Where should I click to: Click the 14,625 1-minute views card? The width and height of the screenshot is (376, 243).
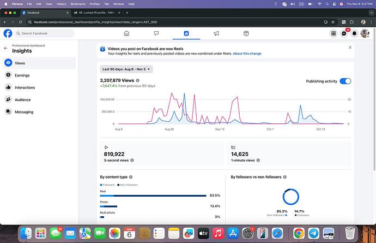coord(289,153)
